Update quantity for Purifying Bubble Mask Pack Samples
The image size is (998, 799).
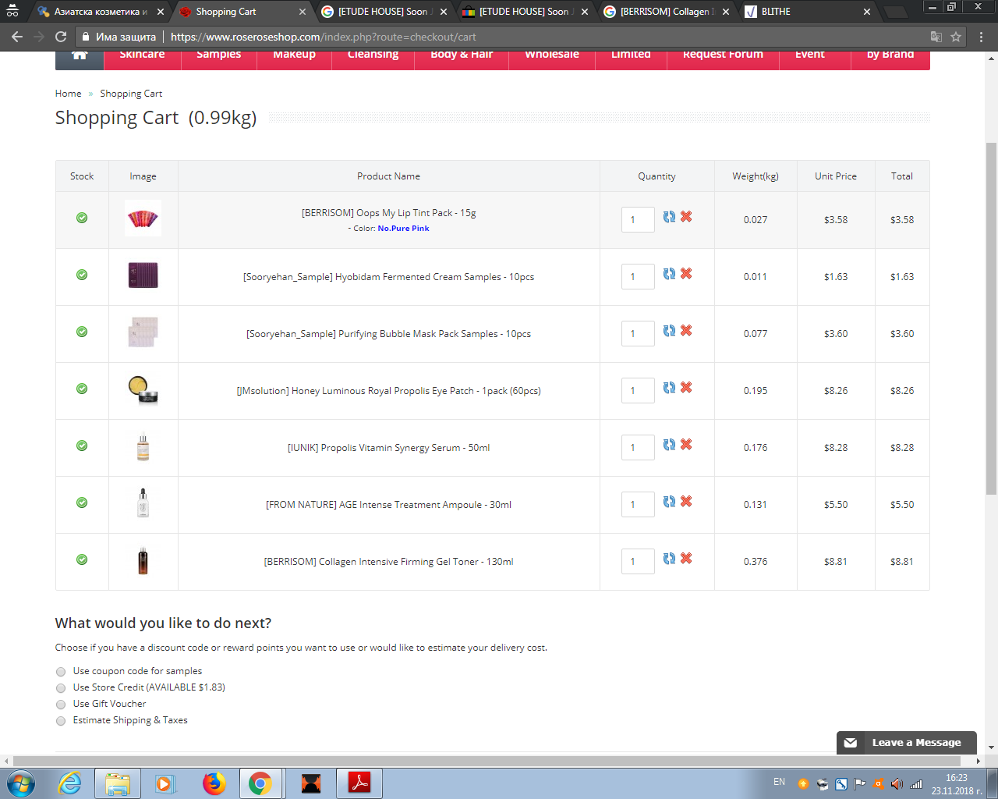[x=669, y=331]
